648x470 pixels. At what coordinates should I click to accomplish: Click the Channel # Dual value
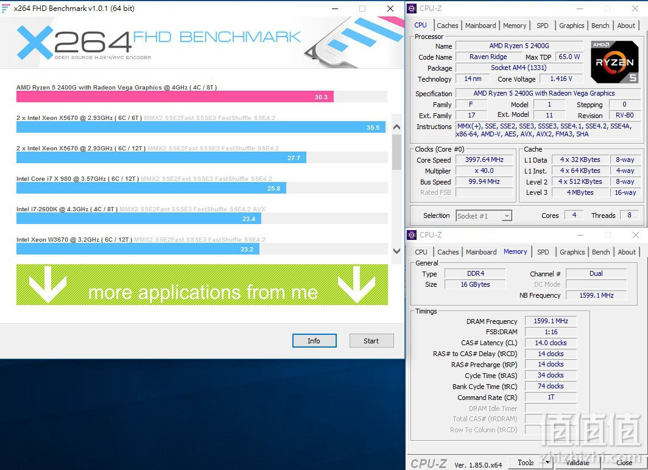point(596,273)
